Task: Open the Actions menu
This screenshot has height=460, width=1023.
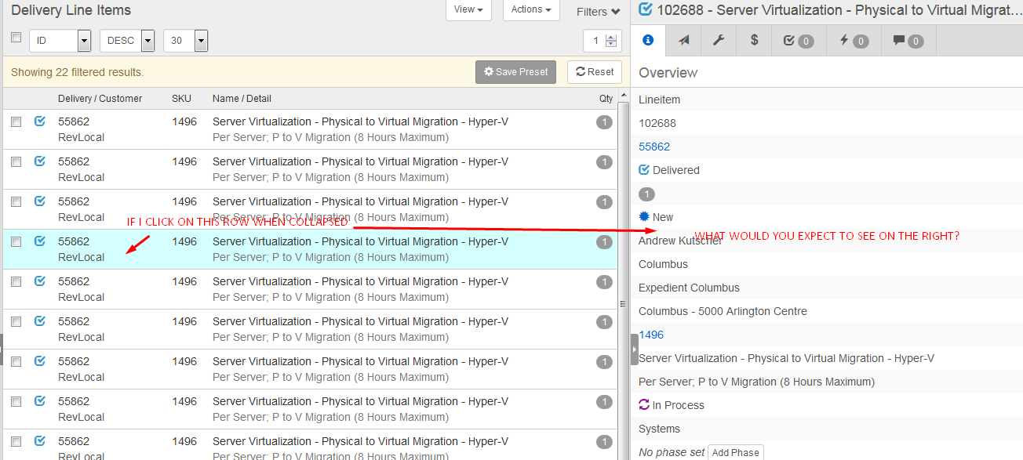Action: click(x=531, y=9)
